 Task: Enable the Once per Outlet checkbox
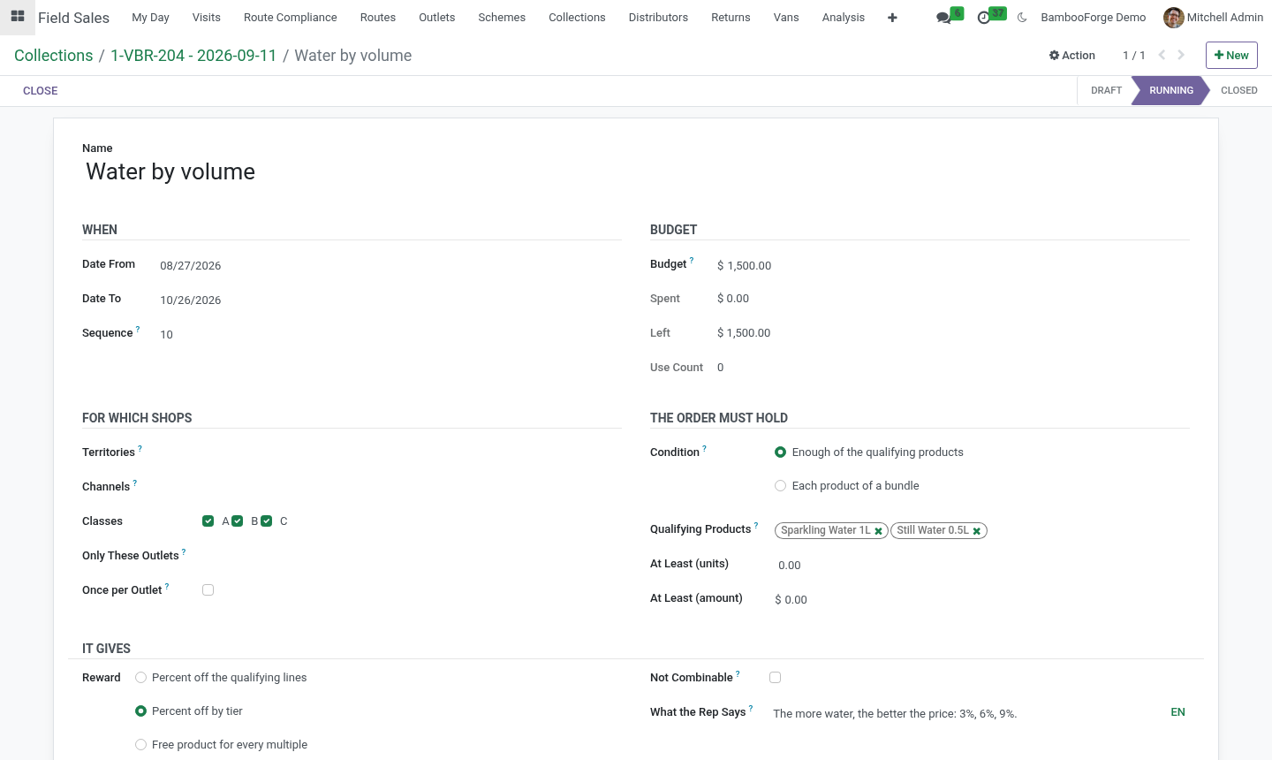[x=208, y=590]
